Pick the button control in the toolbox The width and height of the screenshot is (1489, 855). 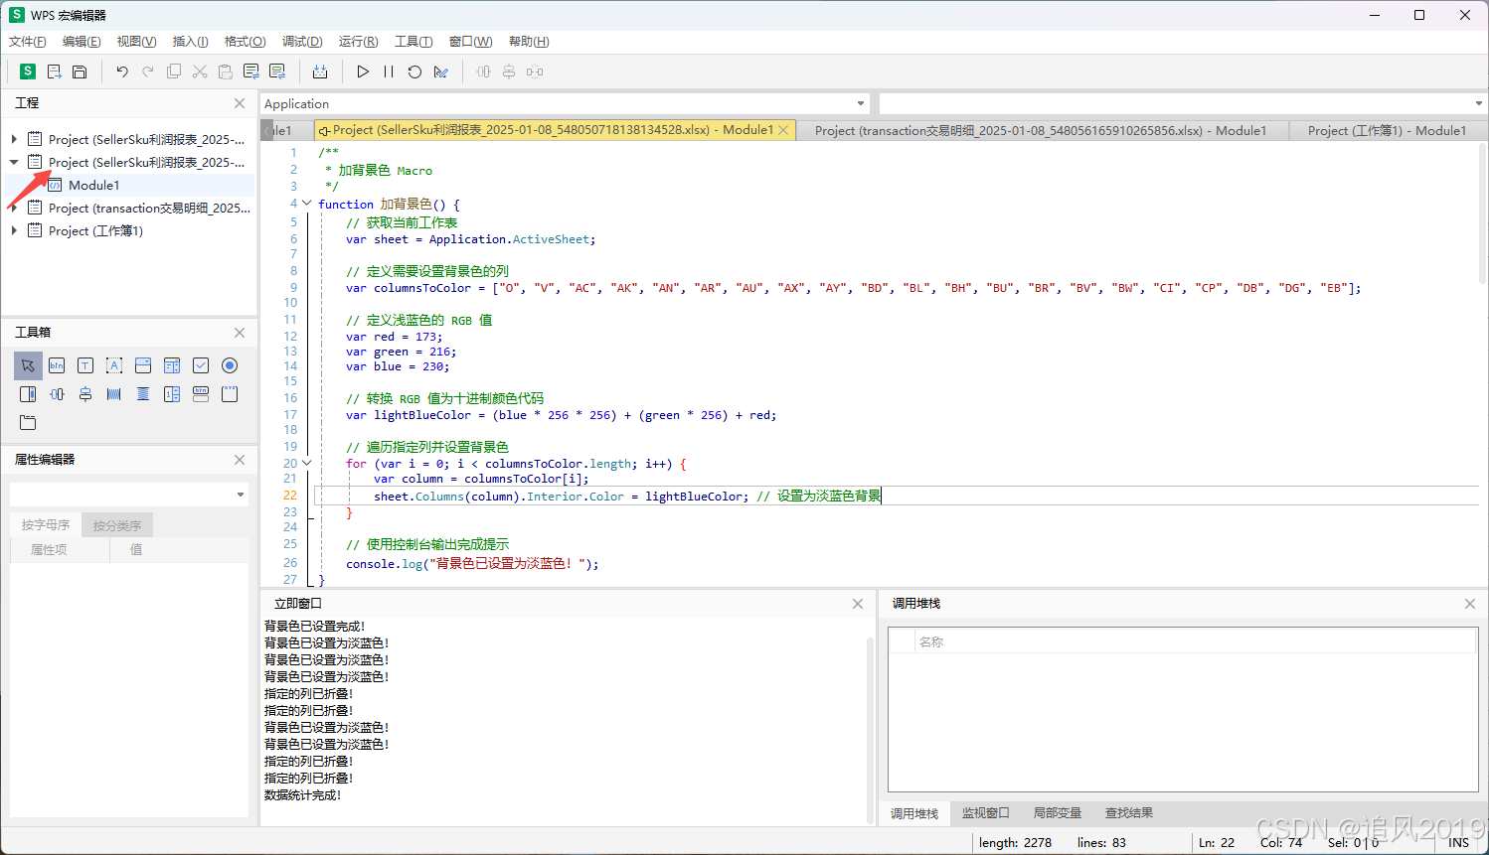[57, 365]
